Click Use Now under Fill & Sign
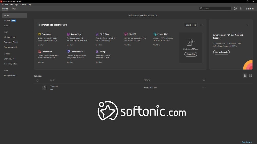Screen dimensions: 257x144 (99, 45)
